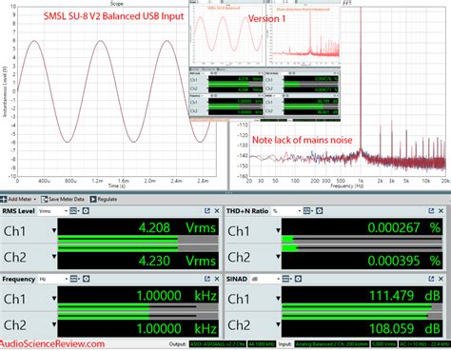Open the SINAD dB unit dropdown
The image size is (451, 351).
point(265,279)
